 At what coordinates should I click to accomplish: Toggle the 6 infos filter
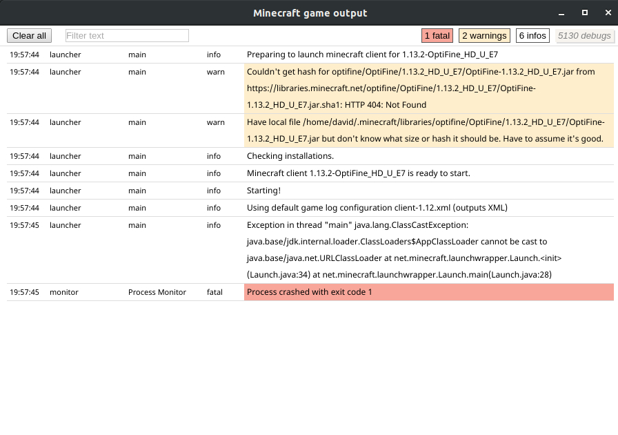532,35
